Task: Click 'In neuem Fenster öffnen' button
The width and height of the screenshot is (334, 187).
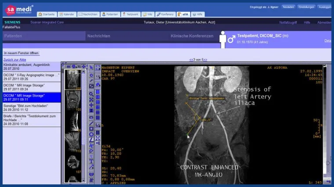Action: 22,53
